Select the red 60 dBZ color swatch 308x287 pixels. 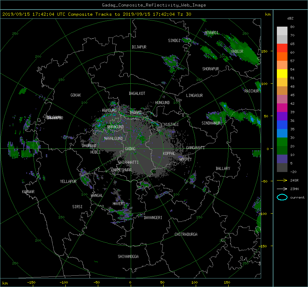click(282, 48)
